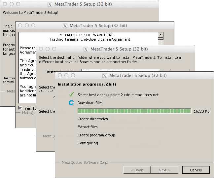Click the X11 icon in the progress window title
The height and width of the screenshot is (178, 214).
pos(105,76)
